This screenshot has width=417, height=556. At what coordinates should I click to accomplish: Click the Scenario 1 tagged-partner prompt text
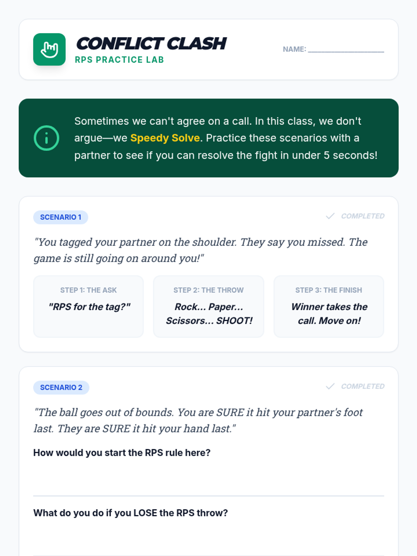201,250
